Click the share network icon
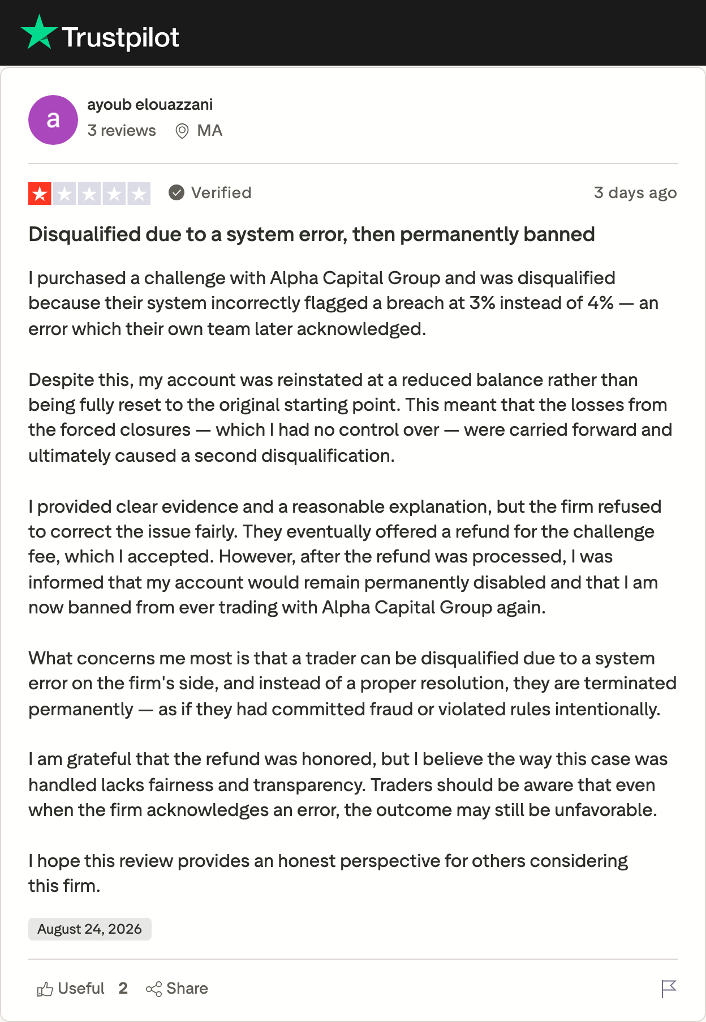 pyautogui.click(x=154, y=989)
